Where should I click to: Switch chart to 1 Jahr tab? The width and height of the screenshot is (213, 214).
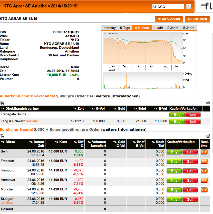click(159, 28)
